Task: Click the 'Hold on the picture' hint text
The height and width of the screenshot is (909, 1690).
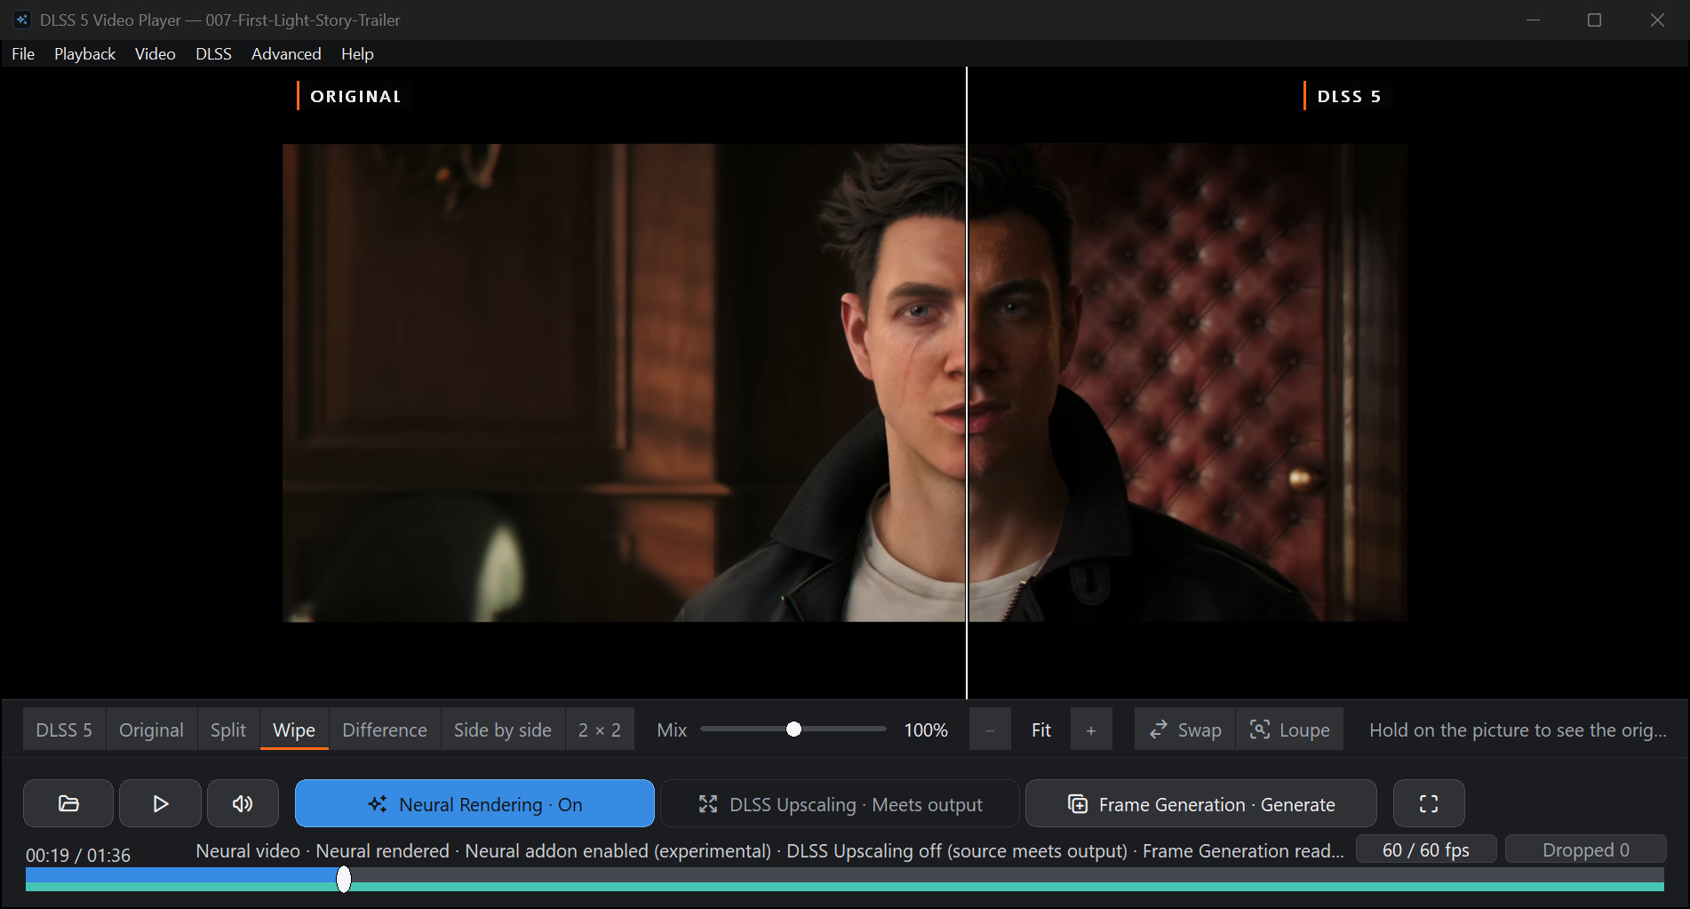Action: [x=1518, y=730]
